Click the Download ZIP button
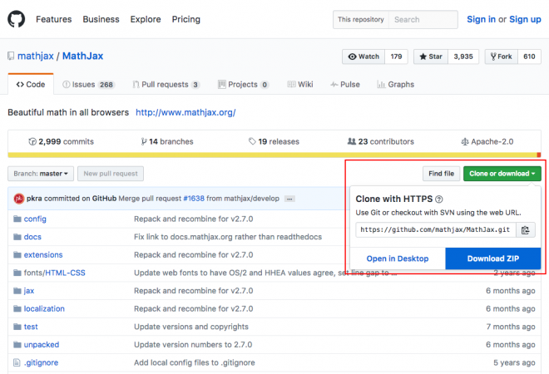The width and height of the screenshot is (549, 374). [493, 258]
